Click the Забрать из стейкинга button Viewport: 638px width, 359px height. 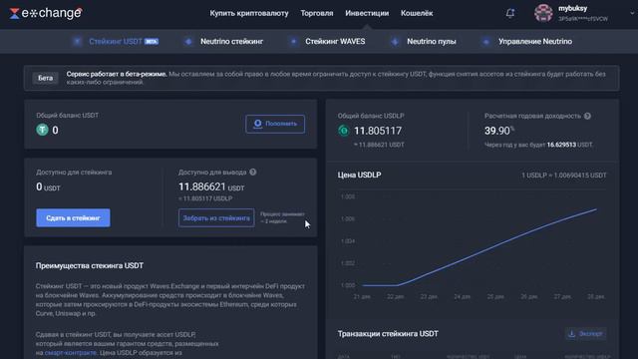(216, 218)
